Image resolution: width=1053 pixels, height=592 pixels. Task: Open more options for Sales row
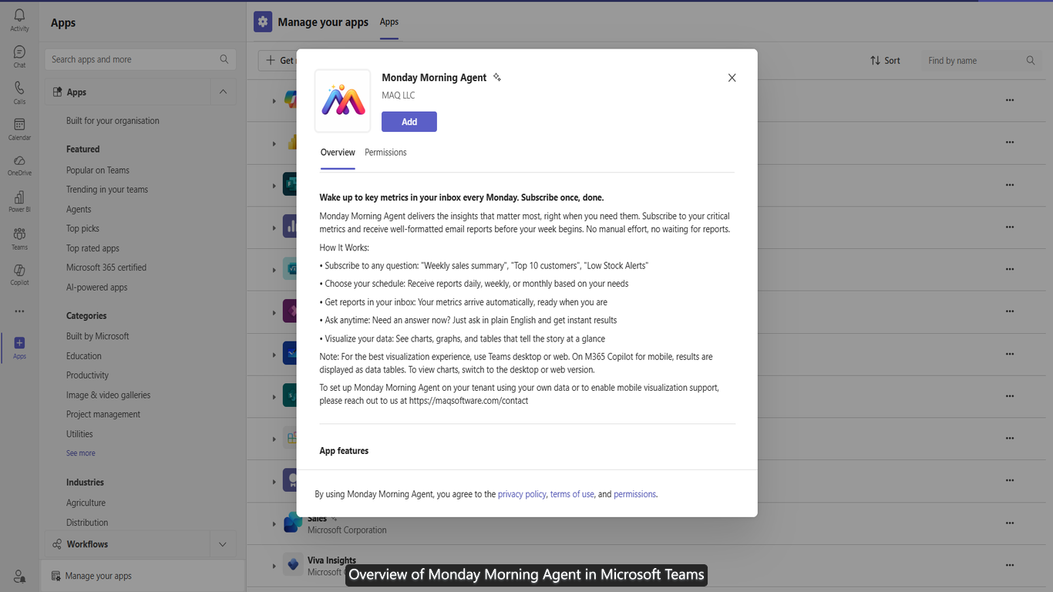[x=1010, y=523]
